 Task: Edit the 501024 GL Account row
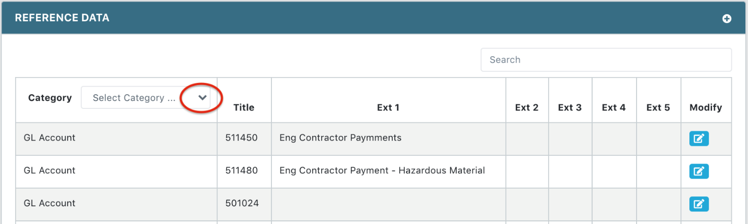[x=699, y=204]
